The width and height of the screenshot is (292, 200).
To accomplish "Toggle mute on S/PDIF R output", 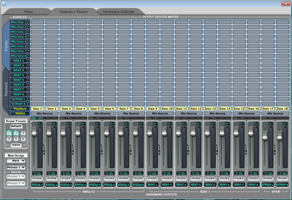I will point(283,178).
